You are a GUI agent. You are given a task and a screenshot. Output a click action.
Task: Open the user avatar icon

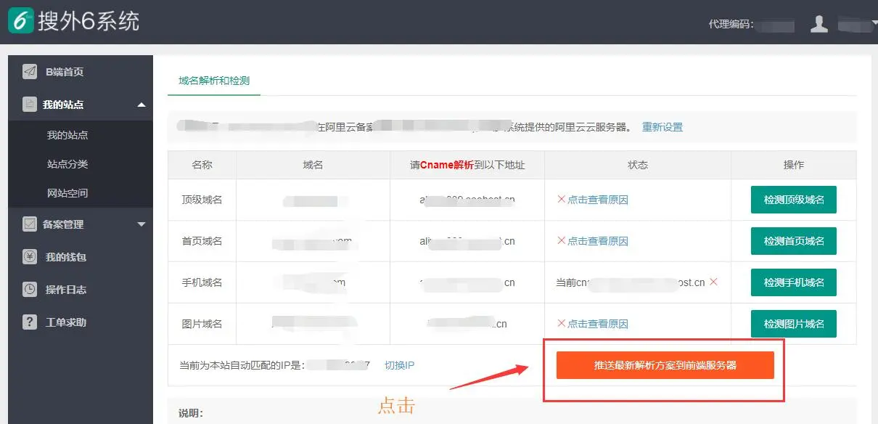pos(819,24)
